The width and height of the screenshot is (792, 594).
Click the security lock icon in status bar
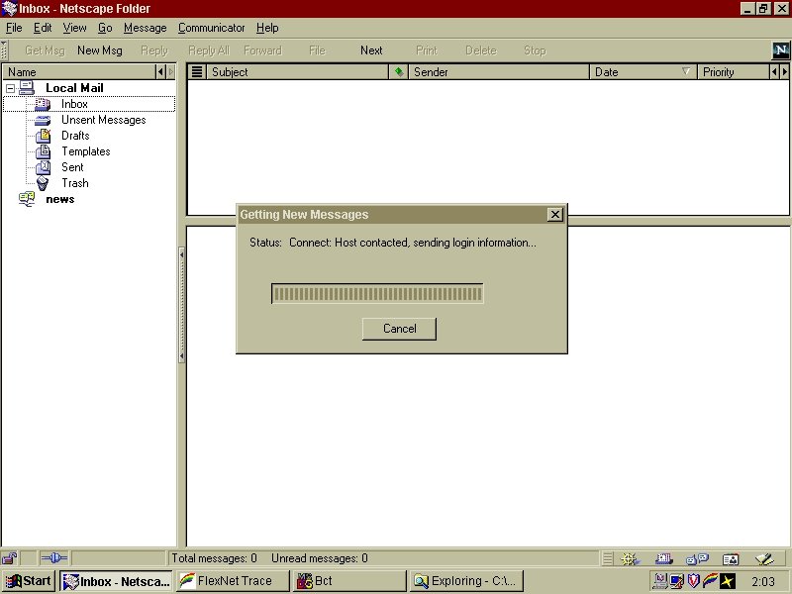pos(10,558)
